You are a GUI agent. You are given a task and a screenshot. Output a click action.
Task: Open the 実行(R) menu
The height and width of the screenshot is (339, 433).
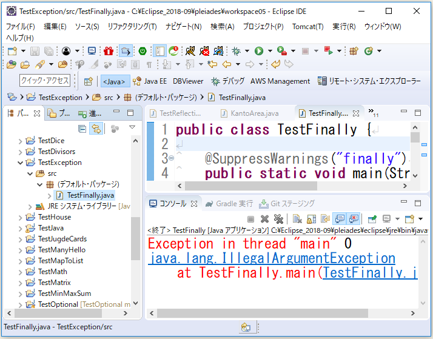344,27
